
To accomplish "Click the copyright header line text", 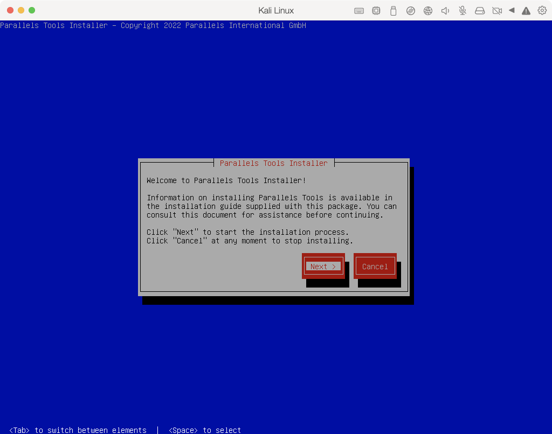I will tap(153, 25).
